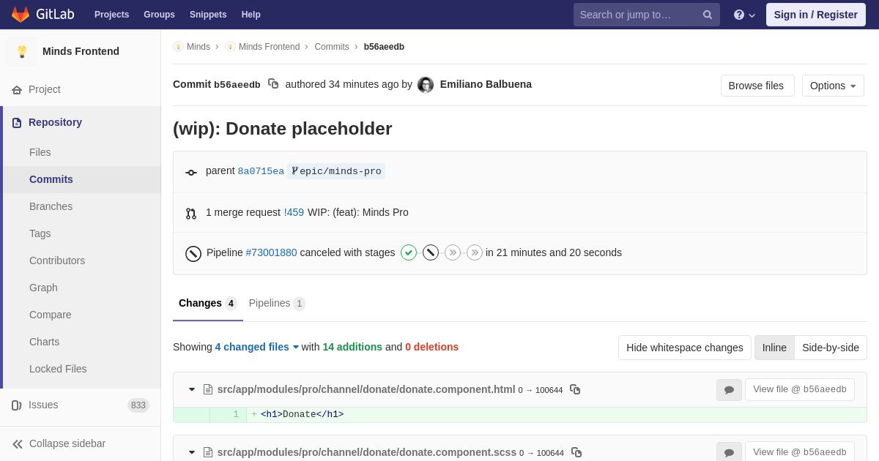
Task: Open pipeline #73001880
Action: tap(271, 252)
